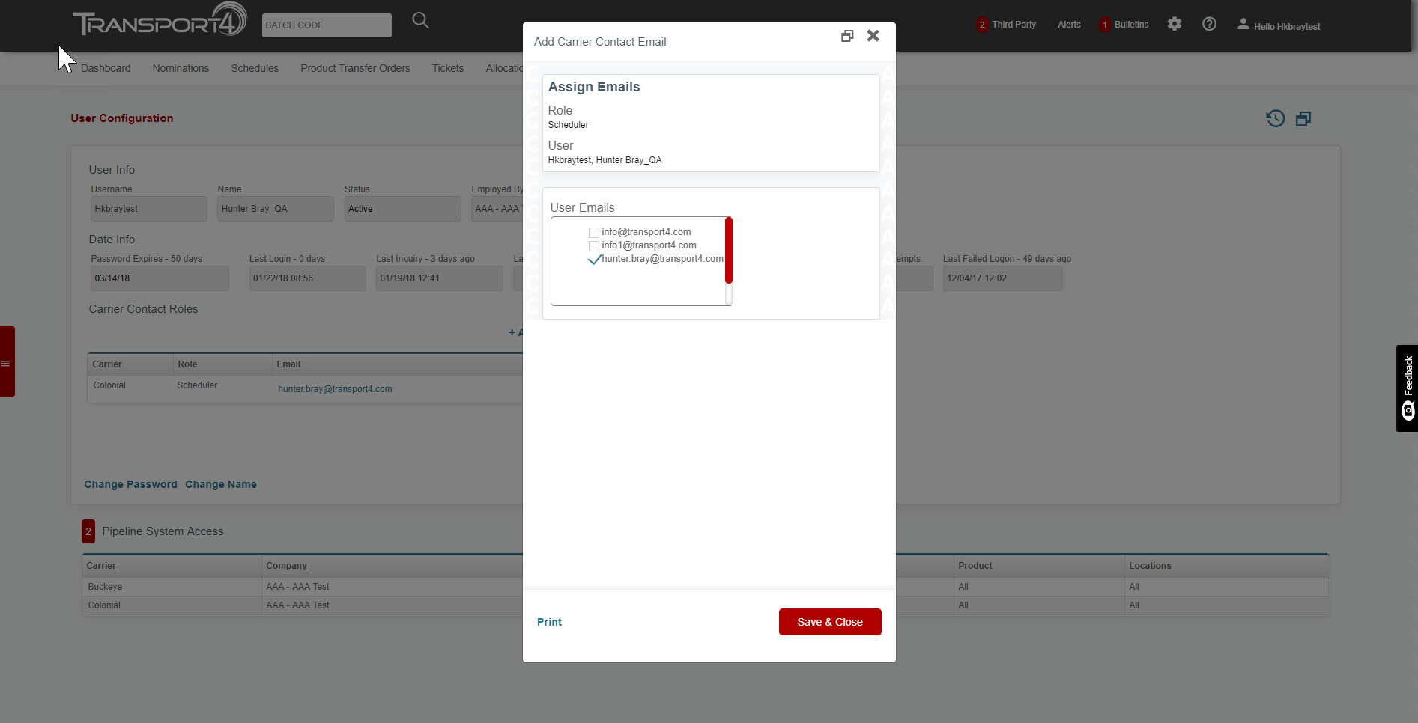Screen dimensions: 1418x723
Task: Close the Add Carrier Contact Email dialog
Action: coord(873,36)
